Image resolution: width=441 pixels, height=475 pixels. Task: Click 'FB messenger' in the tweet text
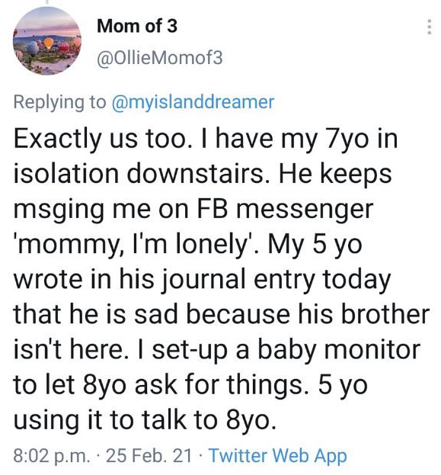coord(285,209)
